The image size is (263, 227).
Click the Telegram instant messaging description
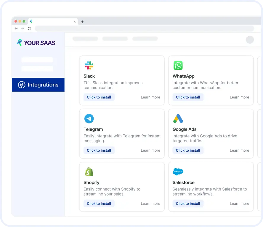coord(122,138)
